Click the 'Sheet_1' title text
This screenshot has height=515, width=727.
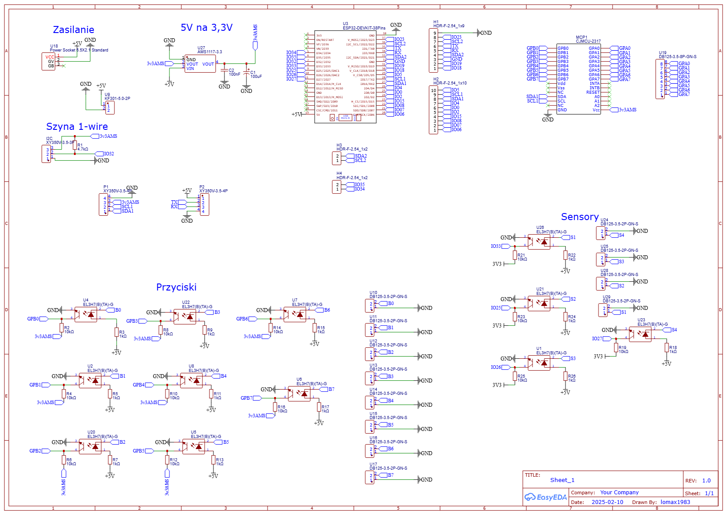(562, 480)
